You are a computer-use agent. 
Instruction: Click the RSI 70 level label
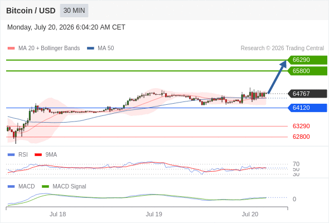point(296,164)
